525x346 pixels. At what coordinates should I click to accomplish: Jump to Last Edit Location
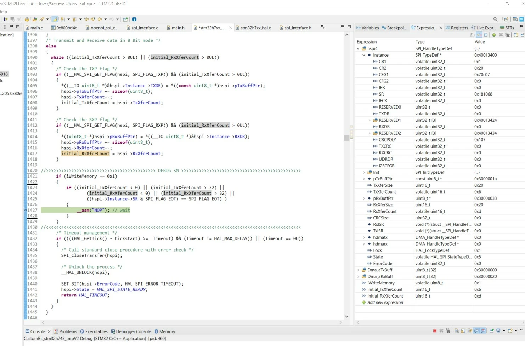coord(86,19)
